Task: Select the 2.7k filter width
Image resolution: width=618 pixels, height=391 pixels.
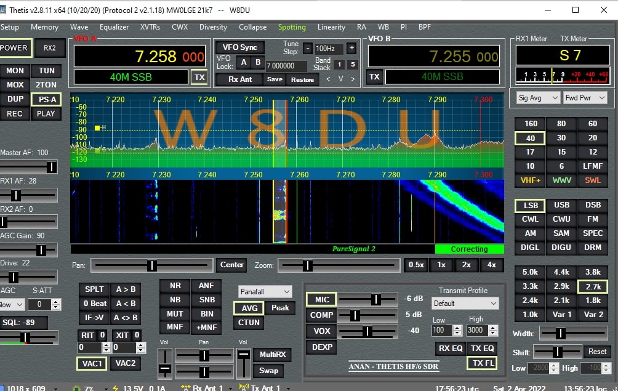Action: coord(592,286)
